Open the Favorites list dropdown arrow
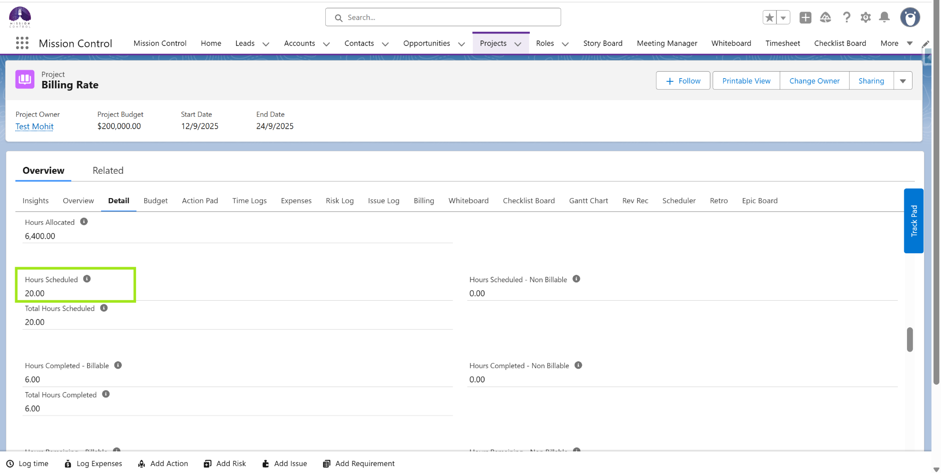The image size is (941, 473). [x=783, y=17]
